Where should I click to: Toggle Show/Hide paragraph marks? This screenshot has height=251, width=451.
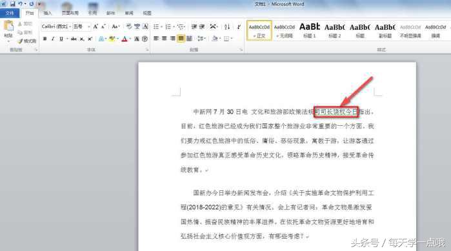[239, 26]
